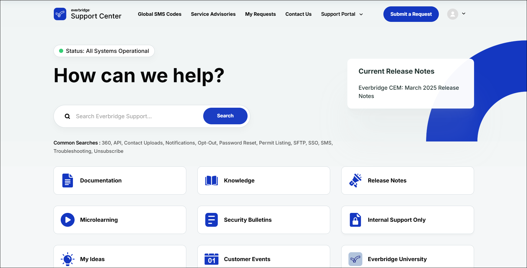Select the Customer Events calendar icon
Image resolution: width=527 pixels, height=268 pixels.
coord(211,259)
